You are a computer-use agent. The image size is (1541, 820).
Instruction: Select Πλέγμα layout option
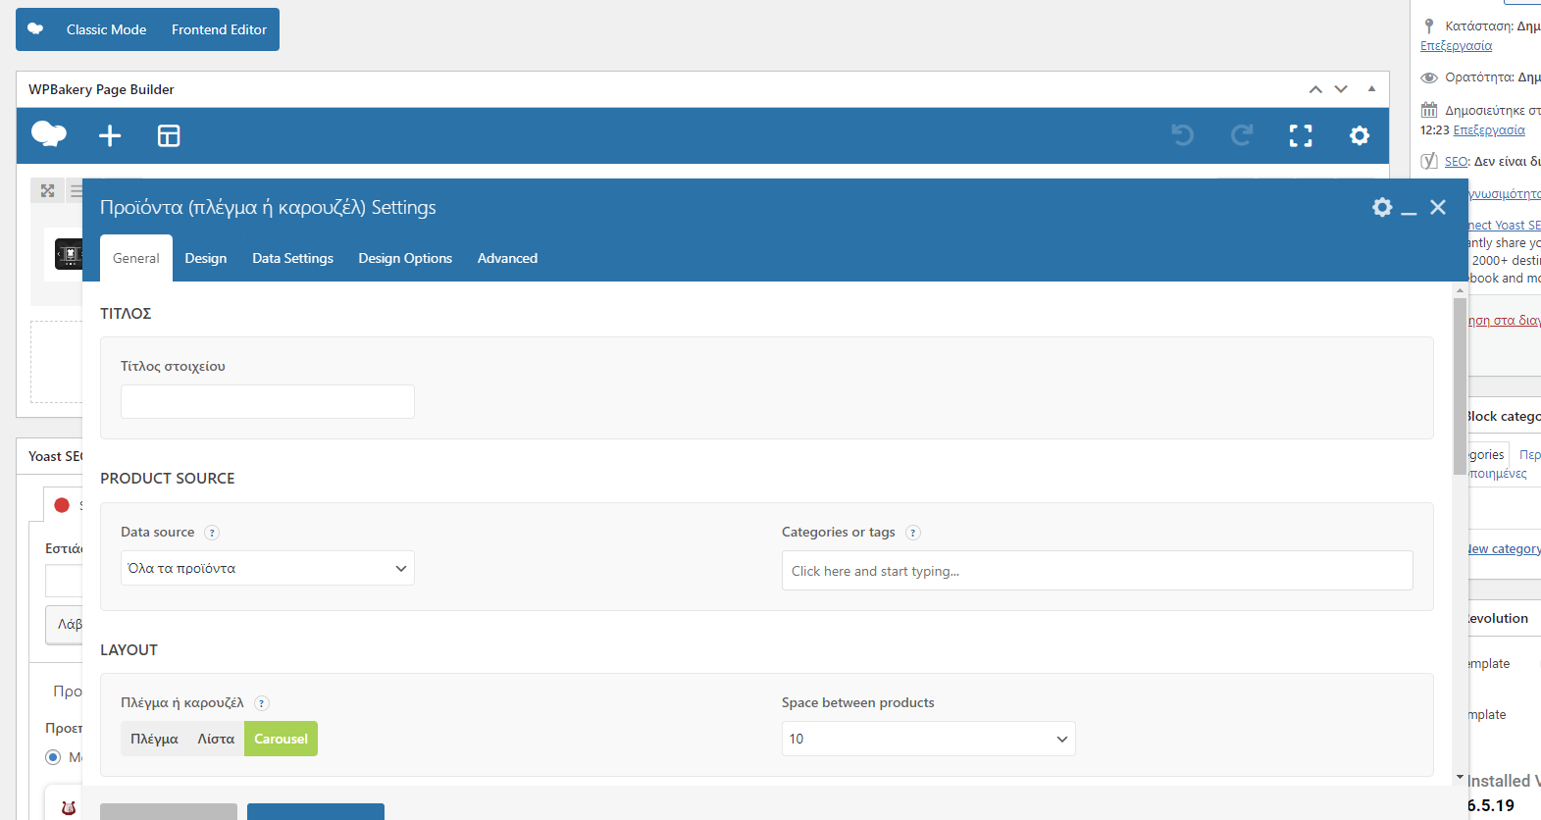154,739
